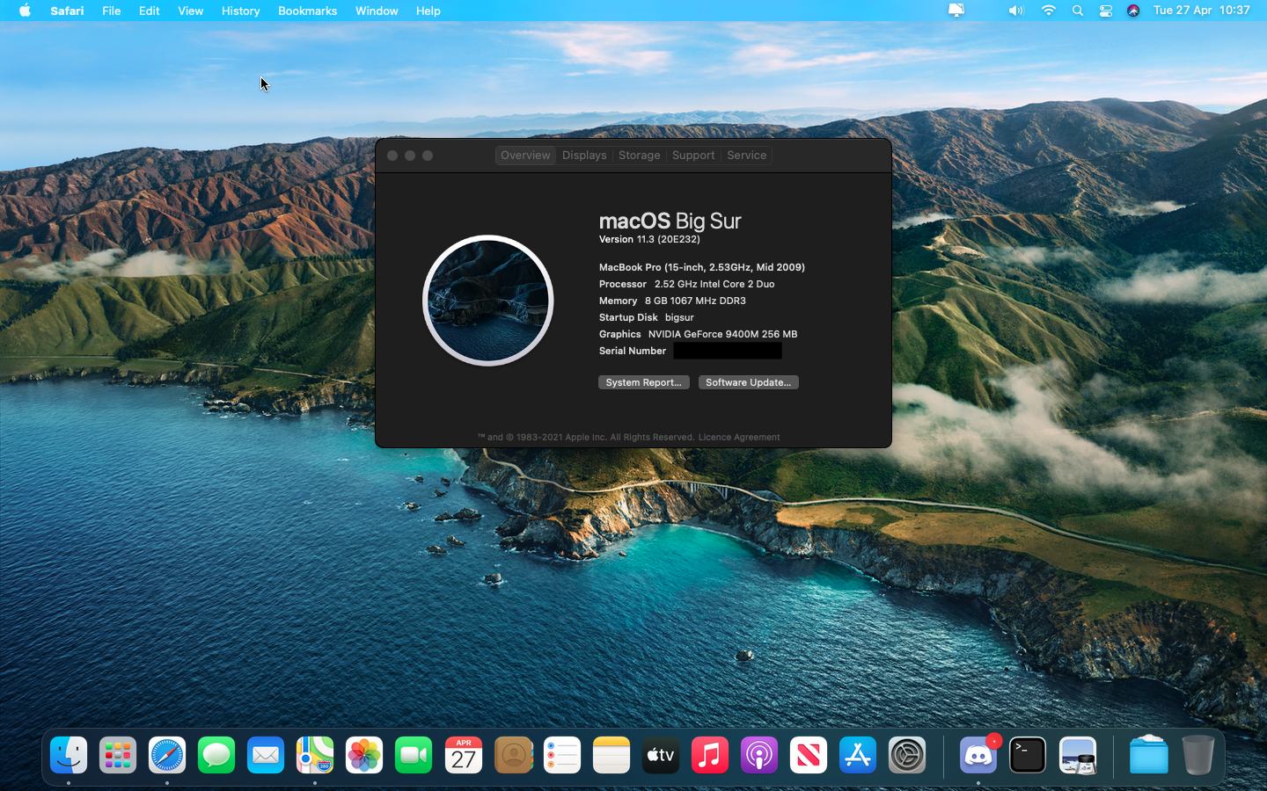
Task: Switch to the Storage tab
Action: tap(640, 155)
